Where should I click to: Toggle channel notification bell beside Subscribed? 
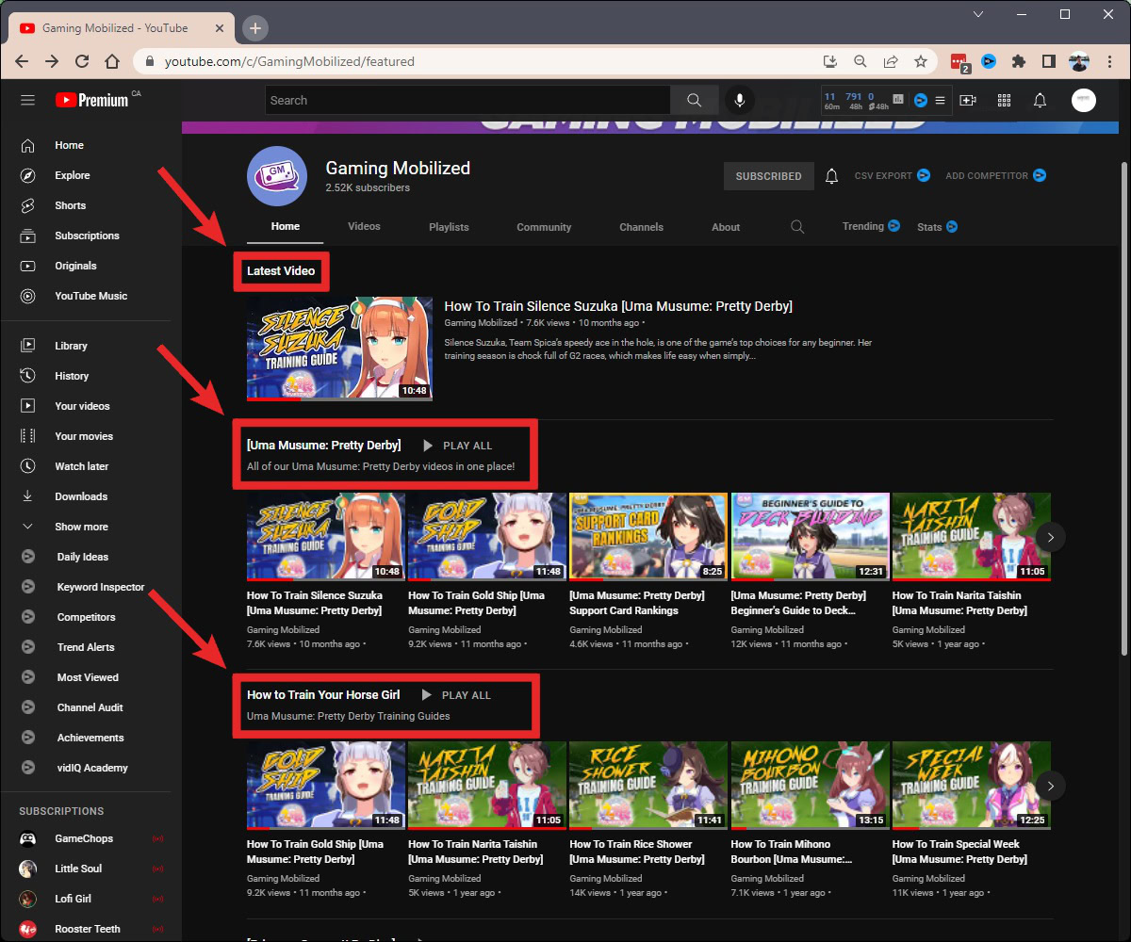point(831,176)
